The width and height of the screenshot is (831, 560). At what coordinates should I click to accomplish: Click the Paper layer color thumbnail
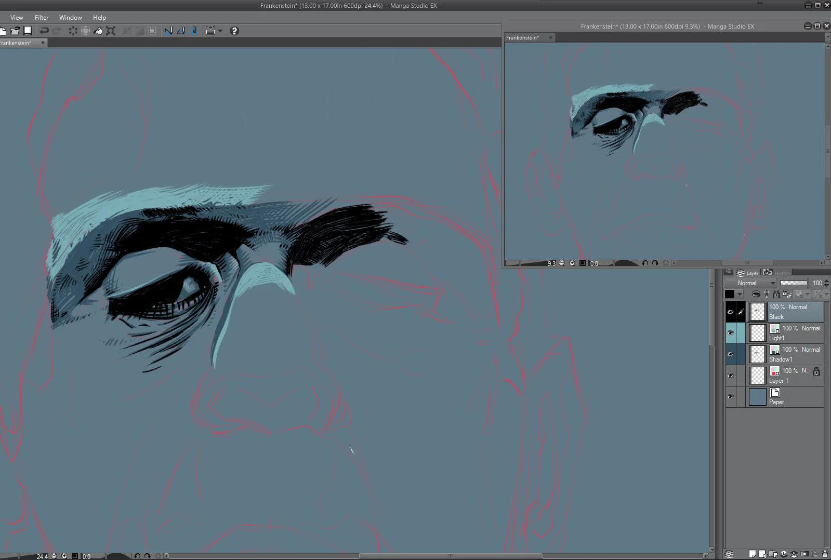[758, 397]
